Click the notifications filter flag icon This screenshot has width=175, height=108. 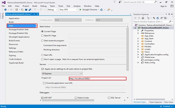(114, 2)
